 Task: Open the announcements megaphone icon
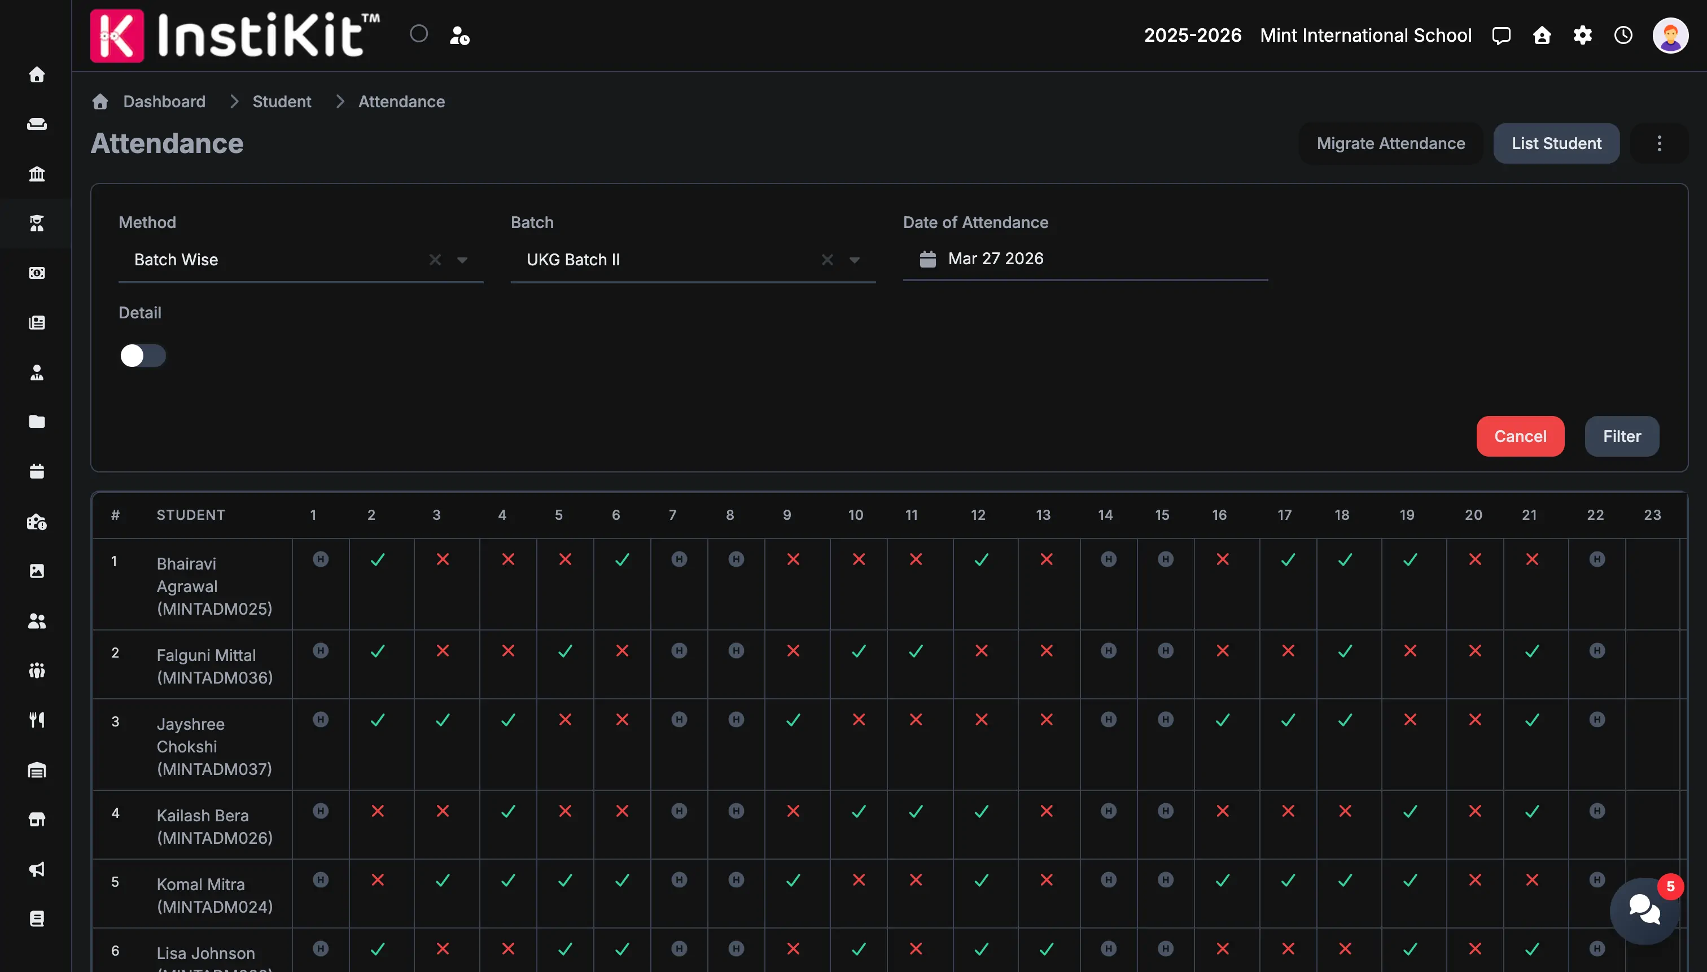(37, 870)
